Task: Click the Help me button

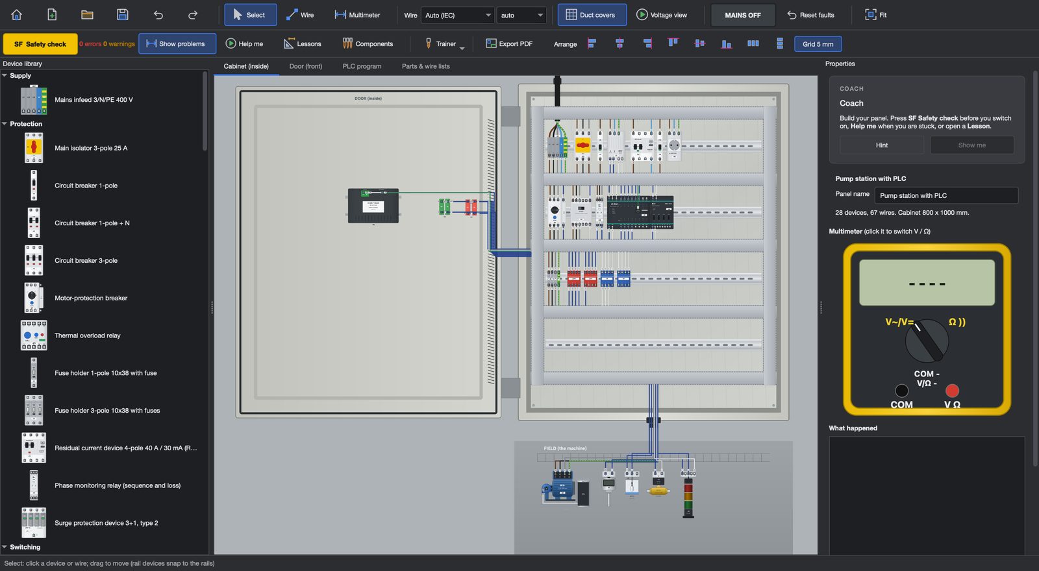Action: (x=244, y=44)
